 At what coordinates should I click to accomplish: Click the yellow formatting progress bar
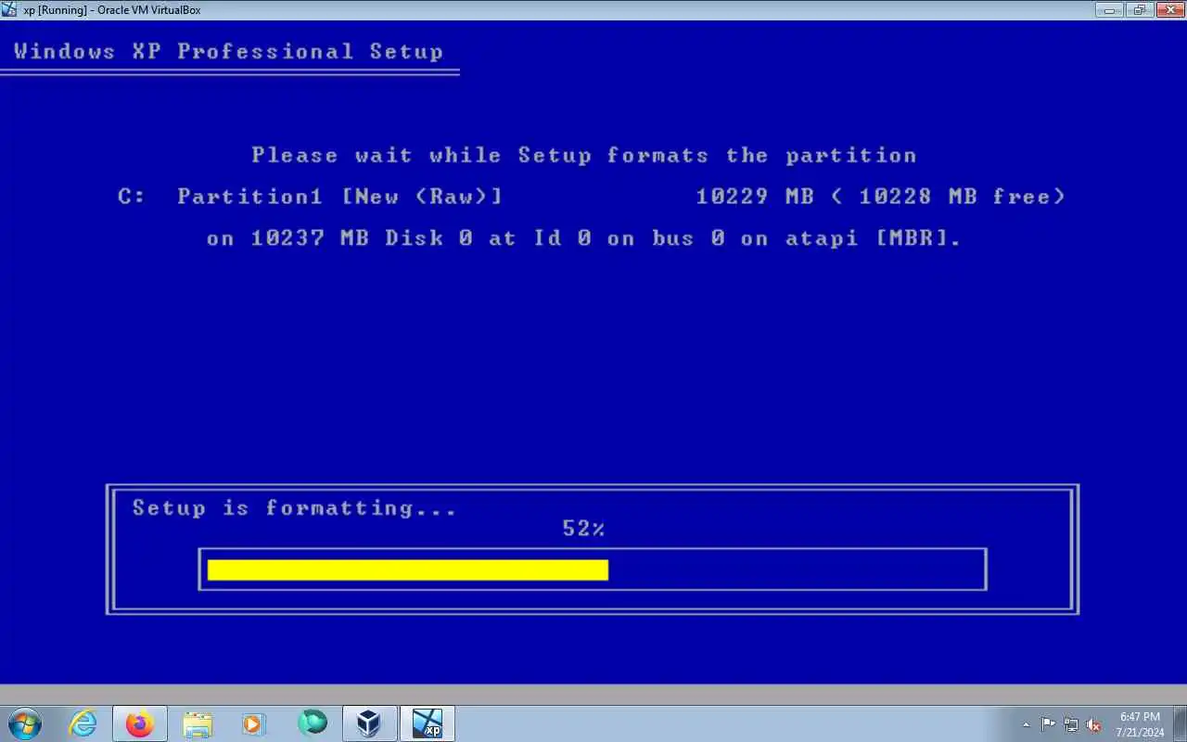click(x=407, y=569)
